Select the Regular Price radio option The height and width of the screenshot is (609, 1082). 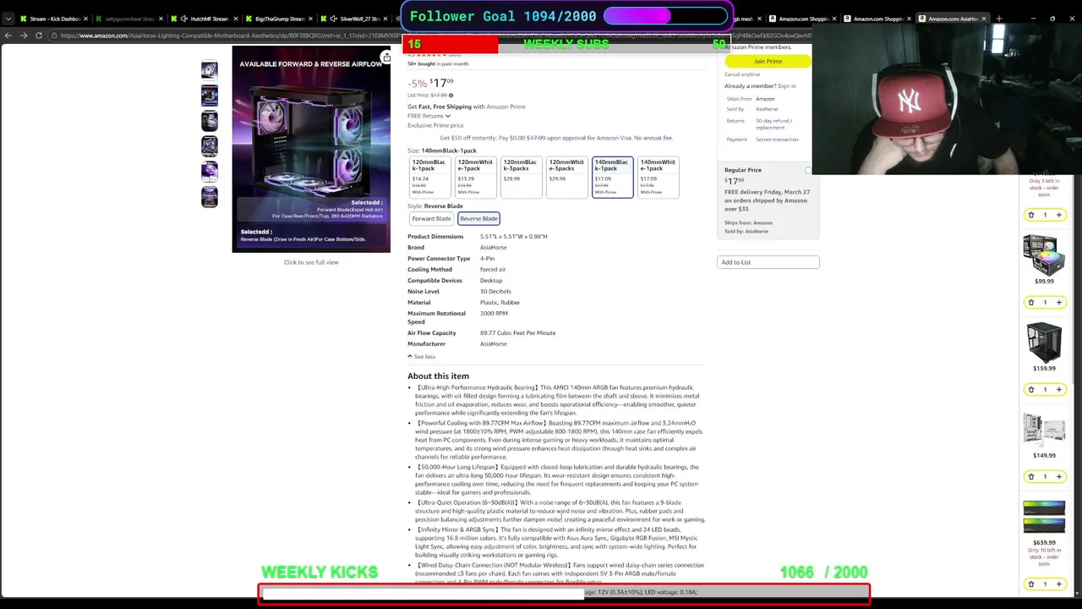point(808,170)
